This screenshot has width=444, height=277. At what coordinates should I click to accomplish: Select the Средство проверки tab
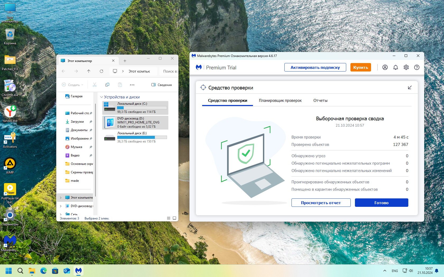coord(228,101)
